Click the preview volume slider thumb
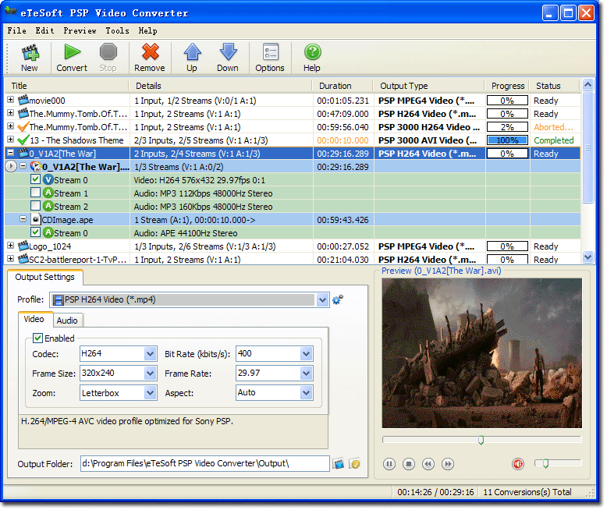This screenshot has height=510, width=607. point(545,463)
